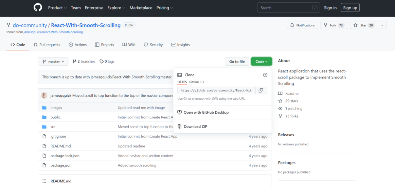
Task: Open the star lists dropdown arrow
Action: 382,25
